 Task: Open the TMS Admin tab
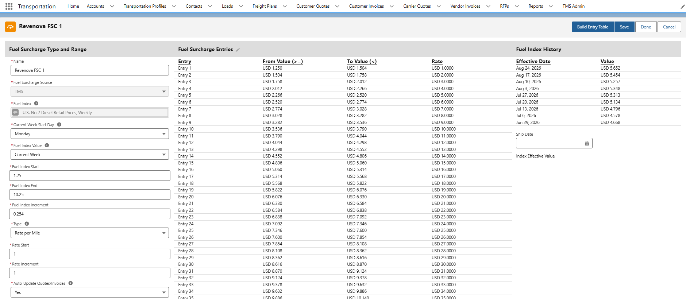[x=573, y=6]
